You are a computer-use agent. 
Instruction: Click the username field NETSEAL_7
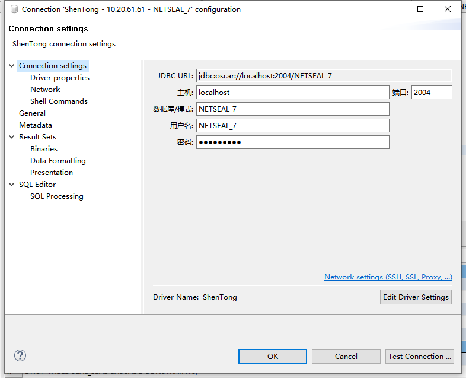pos(292,126)
